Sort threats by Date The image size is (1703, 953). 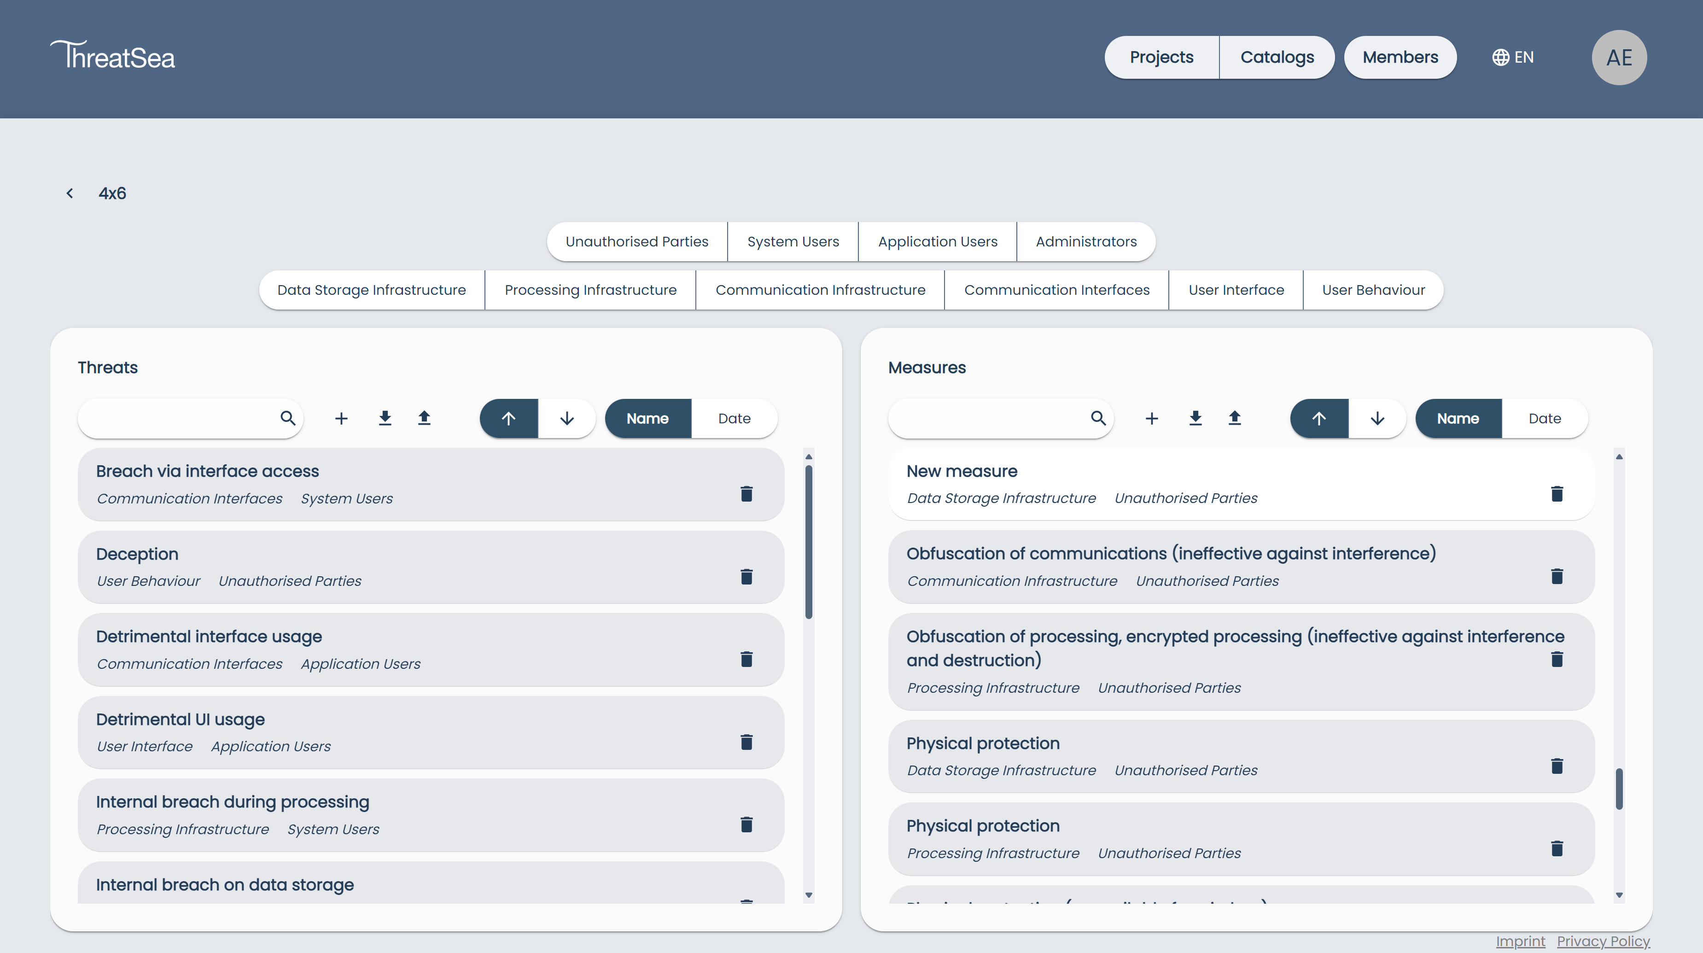tap(734, 418)
